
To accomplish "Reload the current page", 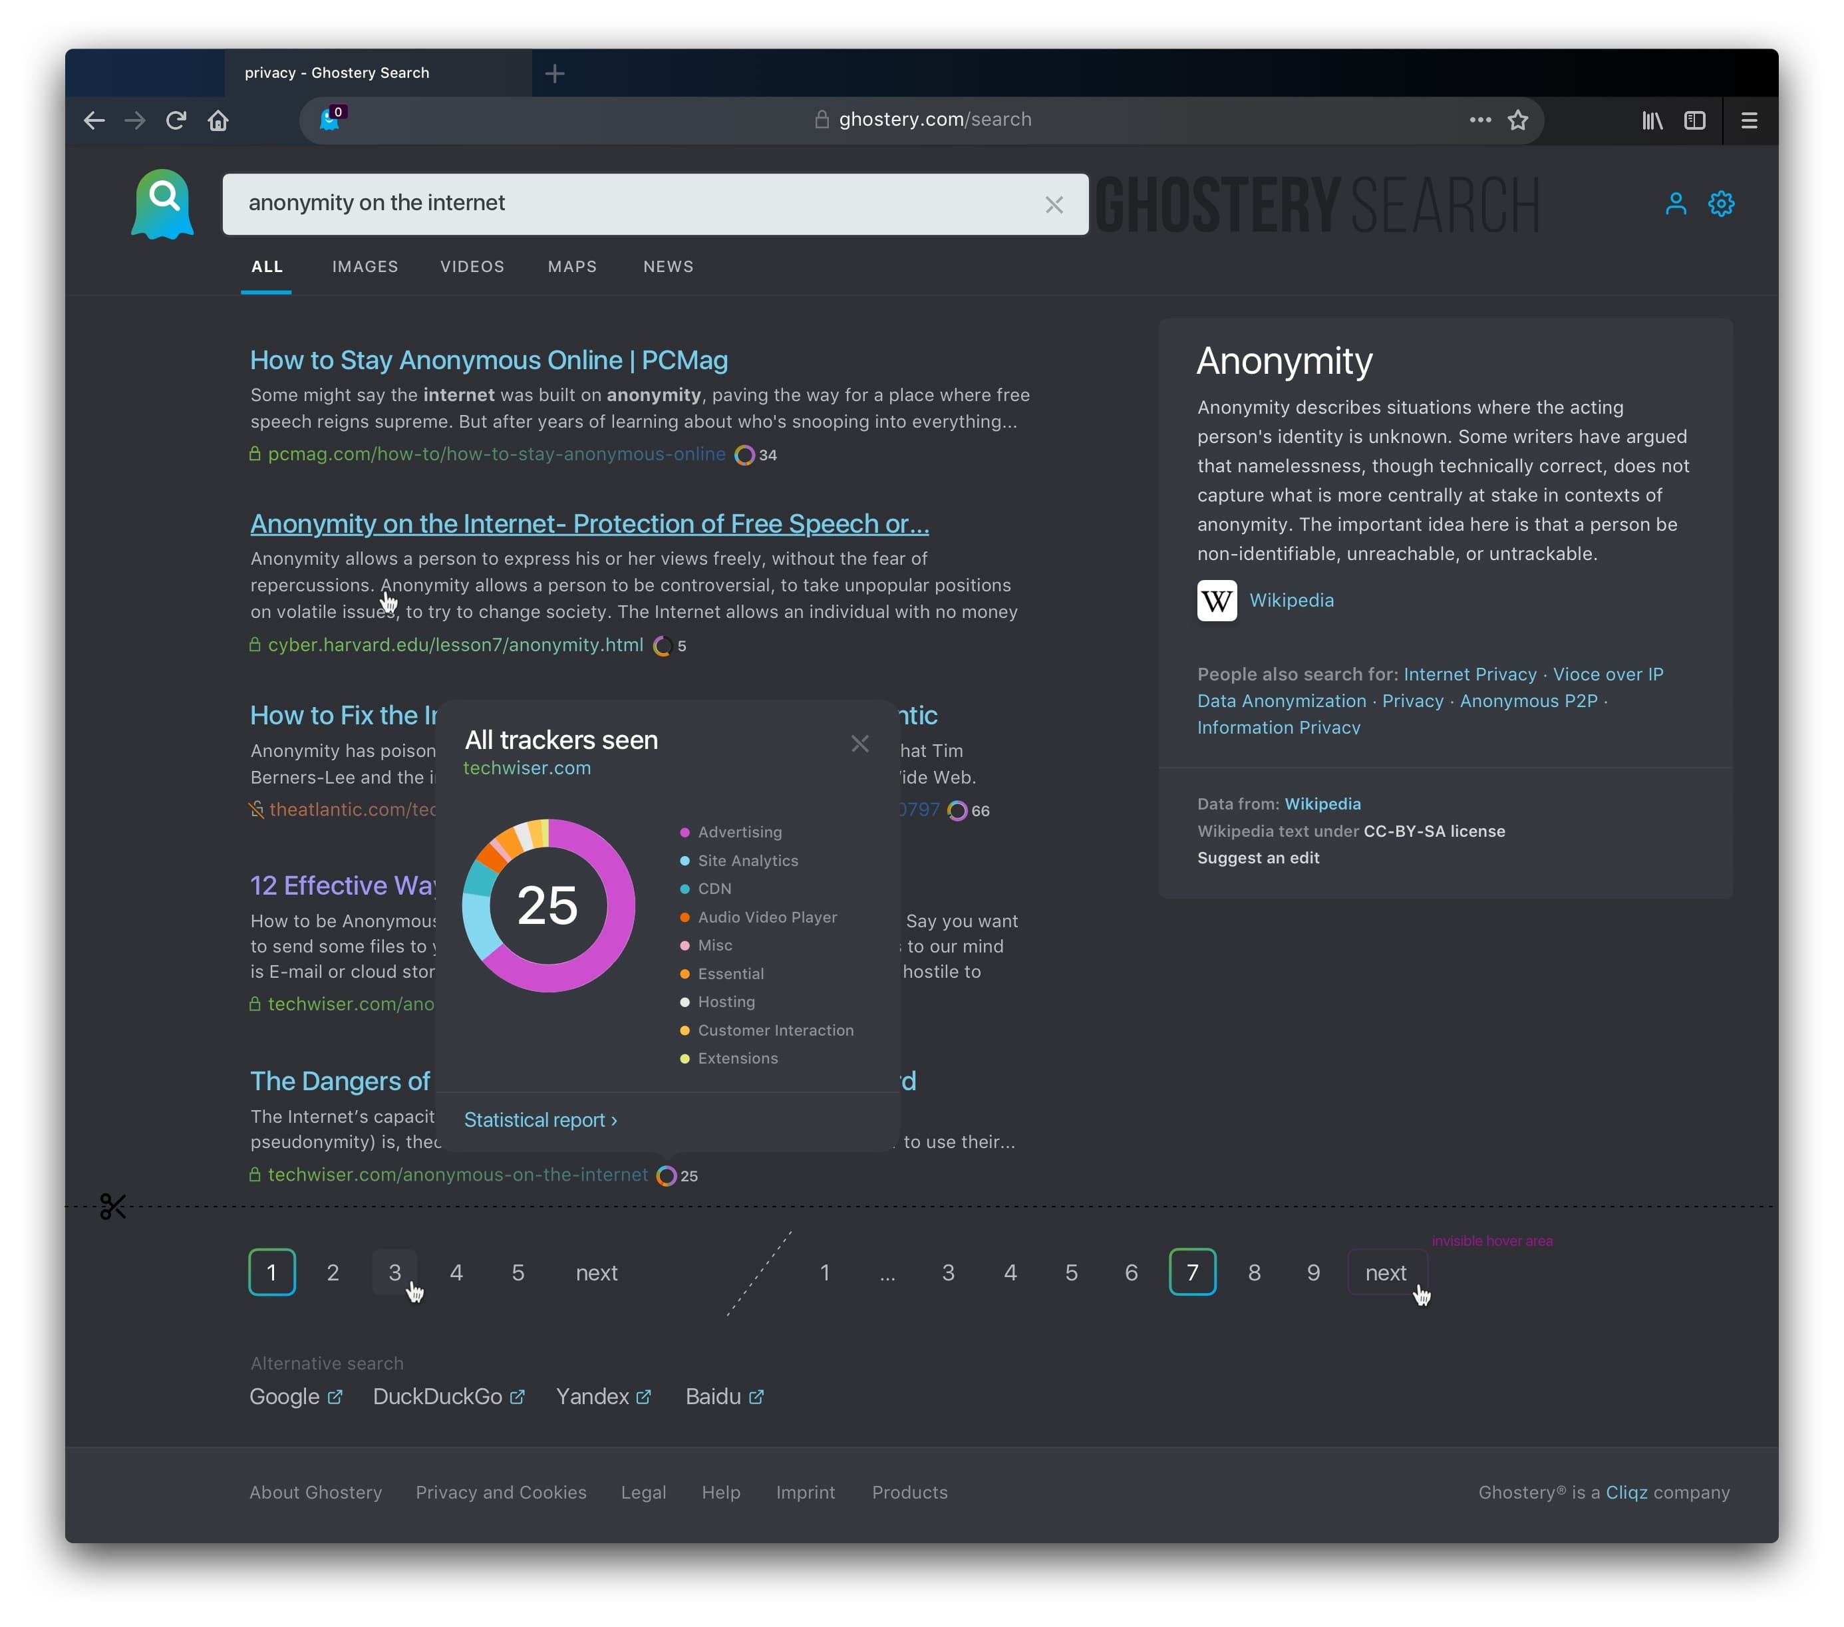I will [176, 120].
